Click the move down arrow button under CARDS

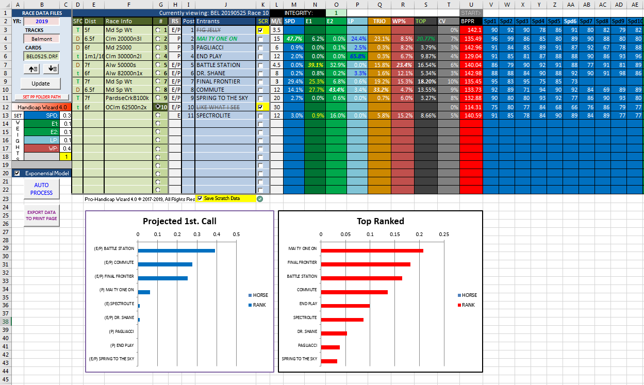(x=53, y=69)
